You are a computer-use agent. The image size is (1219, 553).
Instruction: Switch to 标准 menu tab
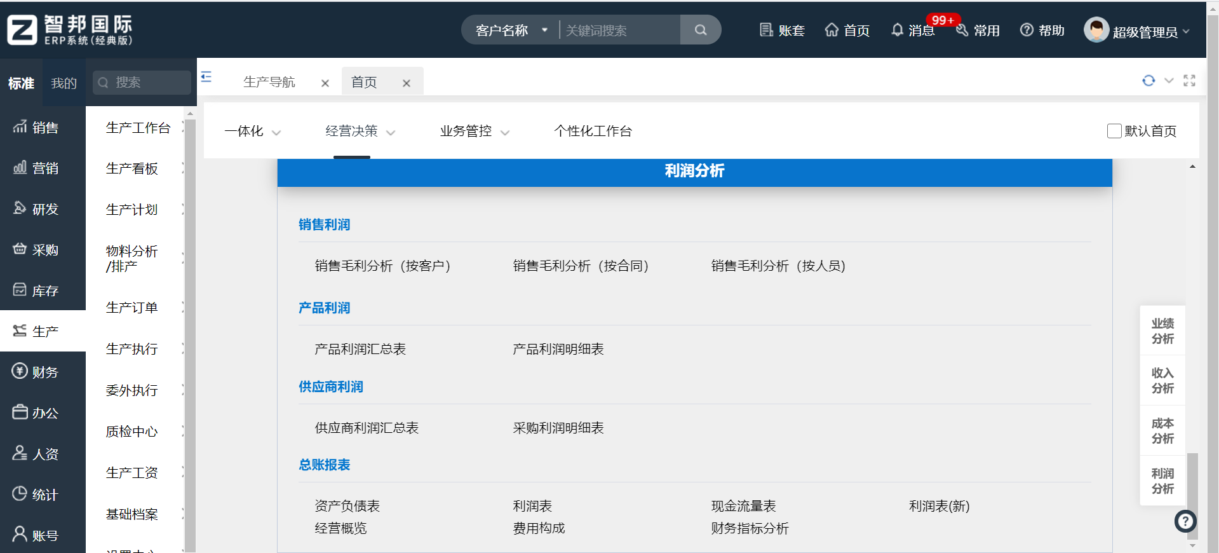[21, 83]
